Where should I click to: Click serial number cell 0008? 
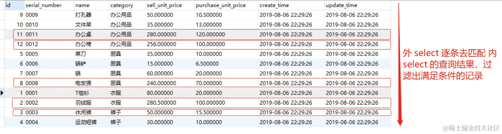(49, 83)
